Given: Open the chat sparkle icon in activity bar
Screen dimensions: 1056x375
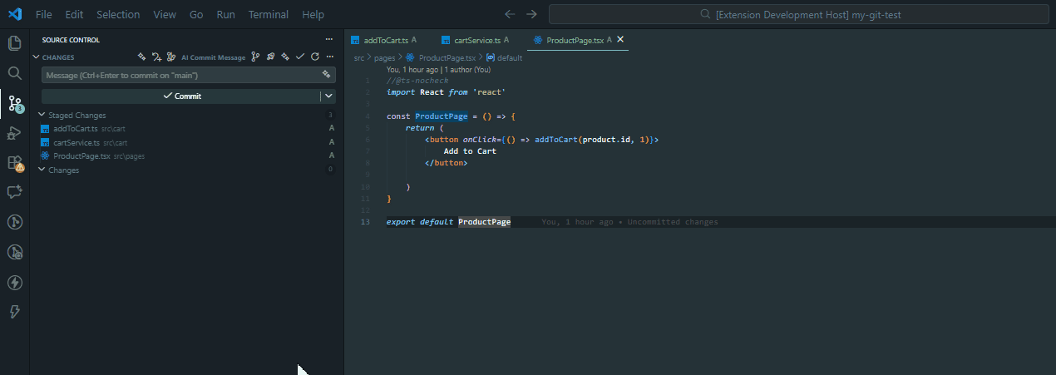Looking at the screenshot, I should [14, 192].
